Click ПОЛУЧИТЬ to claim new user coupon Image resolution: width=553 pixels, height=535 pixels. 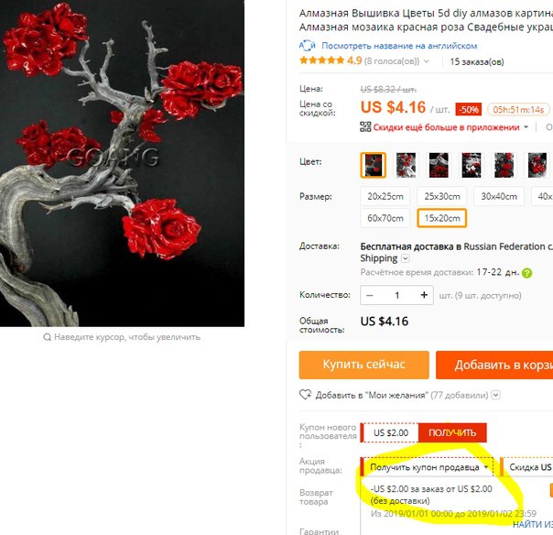[x=452, y=432]
